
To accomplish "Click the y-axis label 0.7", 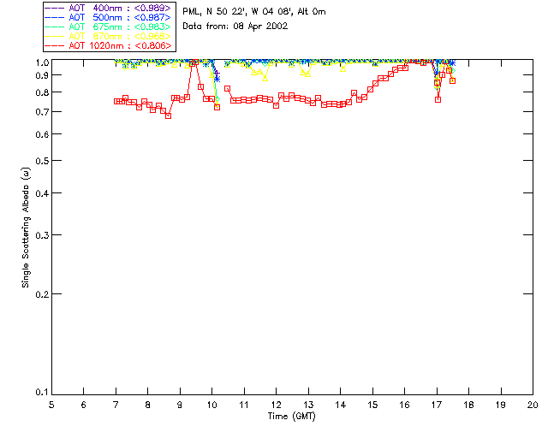I will (42, 112).
